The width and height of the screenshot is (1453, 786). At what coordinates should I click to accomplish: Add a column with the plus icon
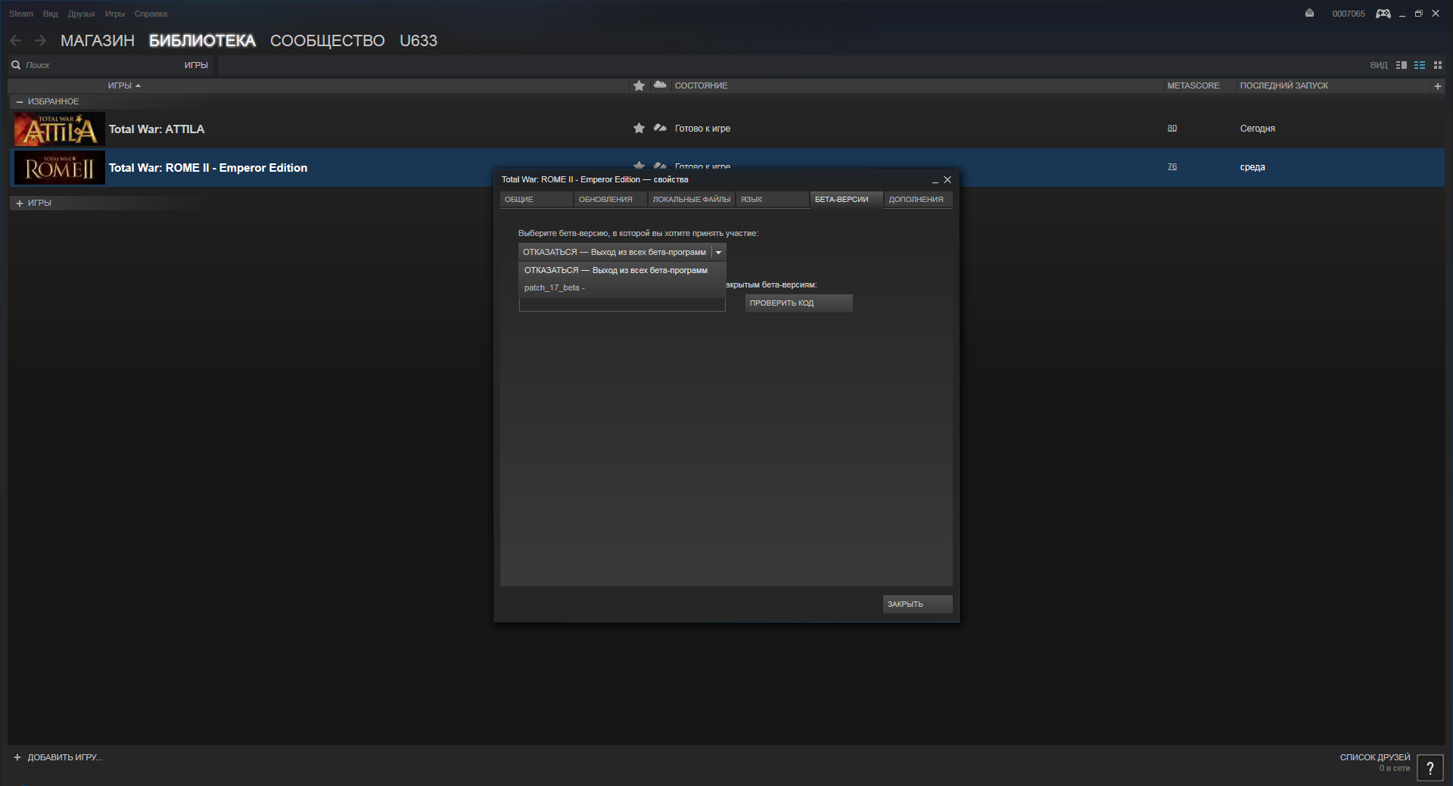tap(1437, 86)
